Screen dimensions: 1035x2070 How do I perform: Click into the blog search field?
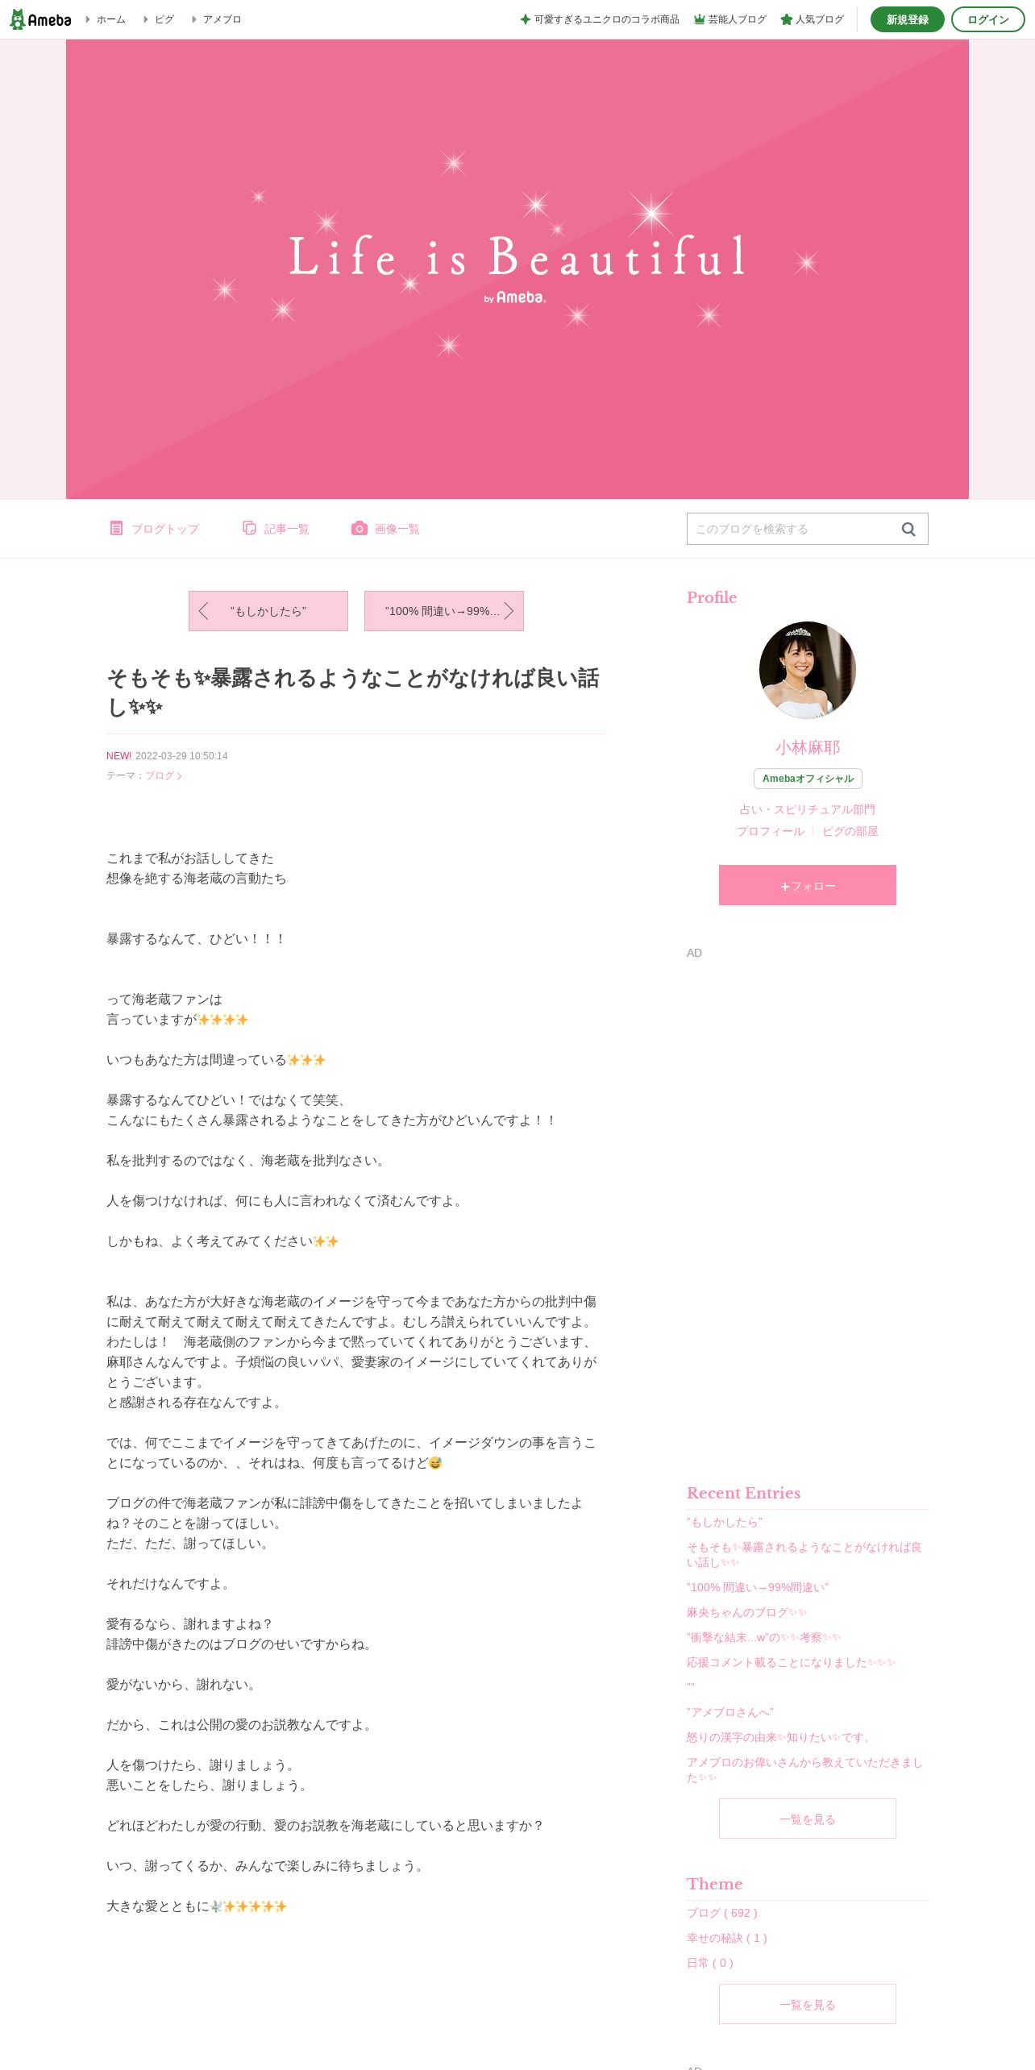click(794, 529)
